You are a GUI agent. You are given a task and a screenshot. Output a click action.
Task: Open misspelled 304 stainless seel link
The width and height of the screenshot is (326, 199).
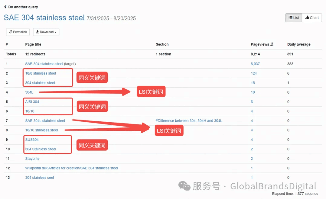click(x=40, y=178)
